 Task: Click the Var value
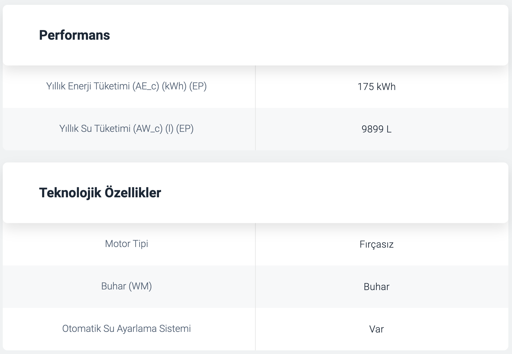pyautogui.click(x=376, y=329)
